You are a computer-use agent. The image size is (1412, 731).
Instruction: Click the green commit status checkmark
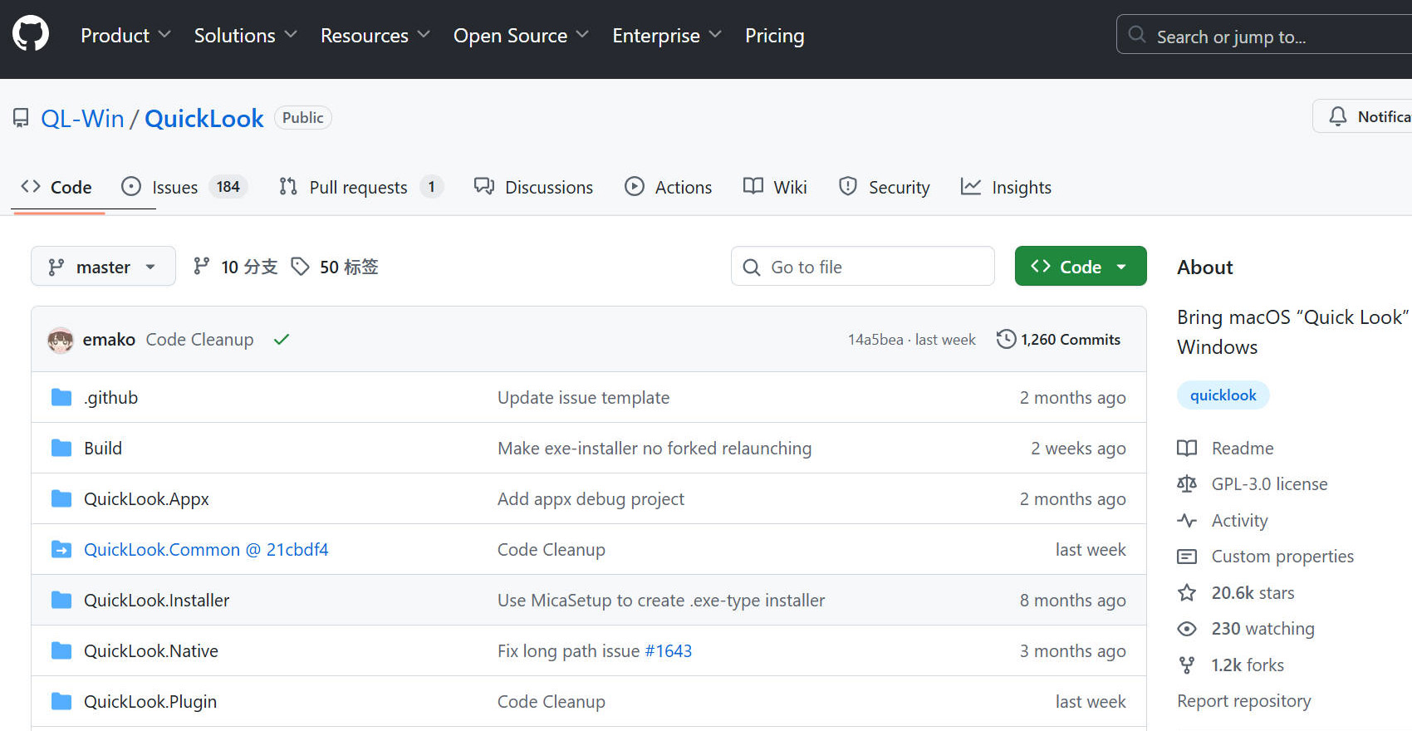(282, 340)
